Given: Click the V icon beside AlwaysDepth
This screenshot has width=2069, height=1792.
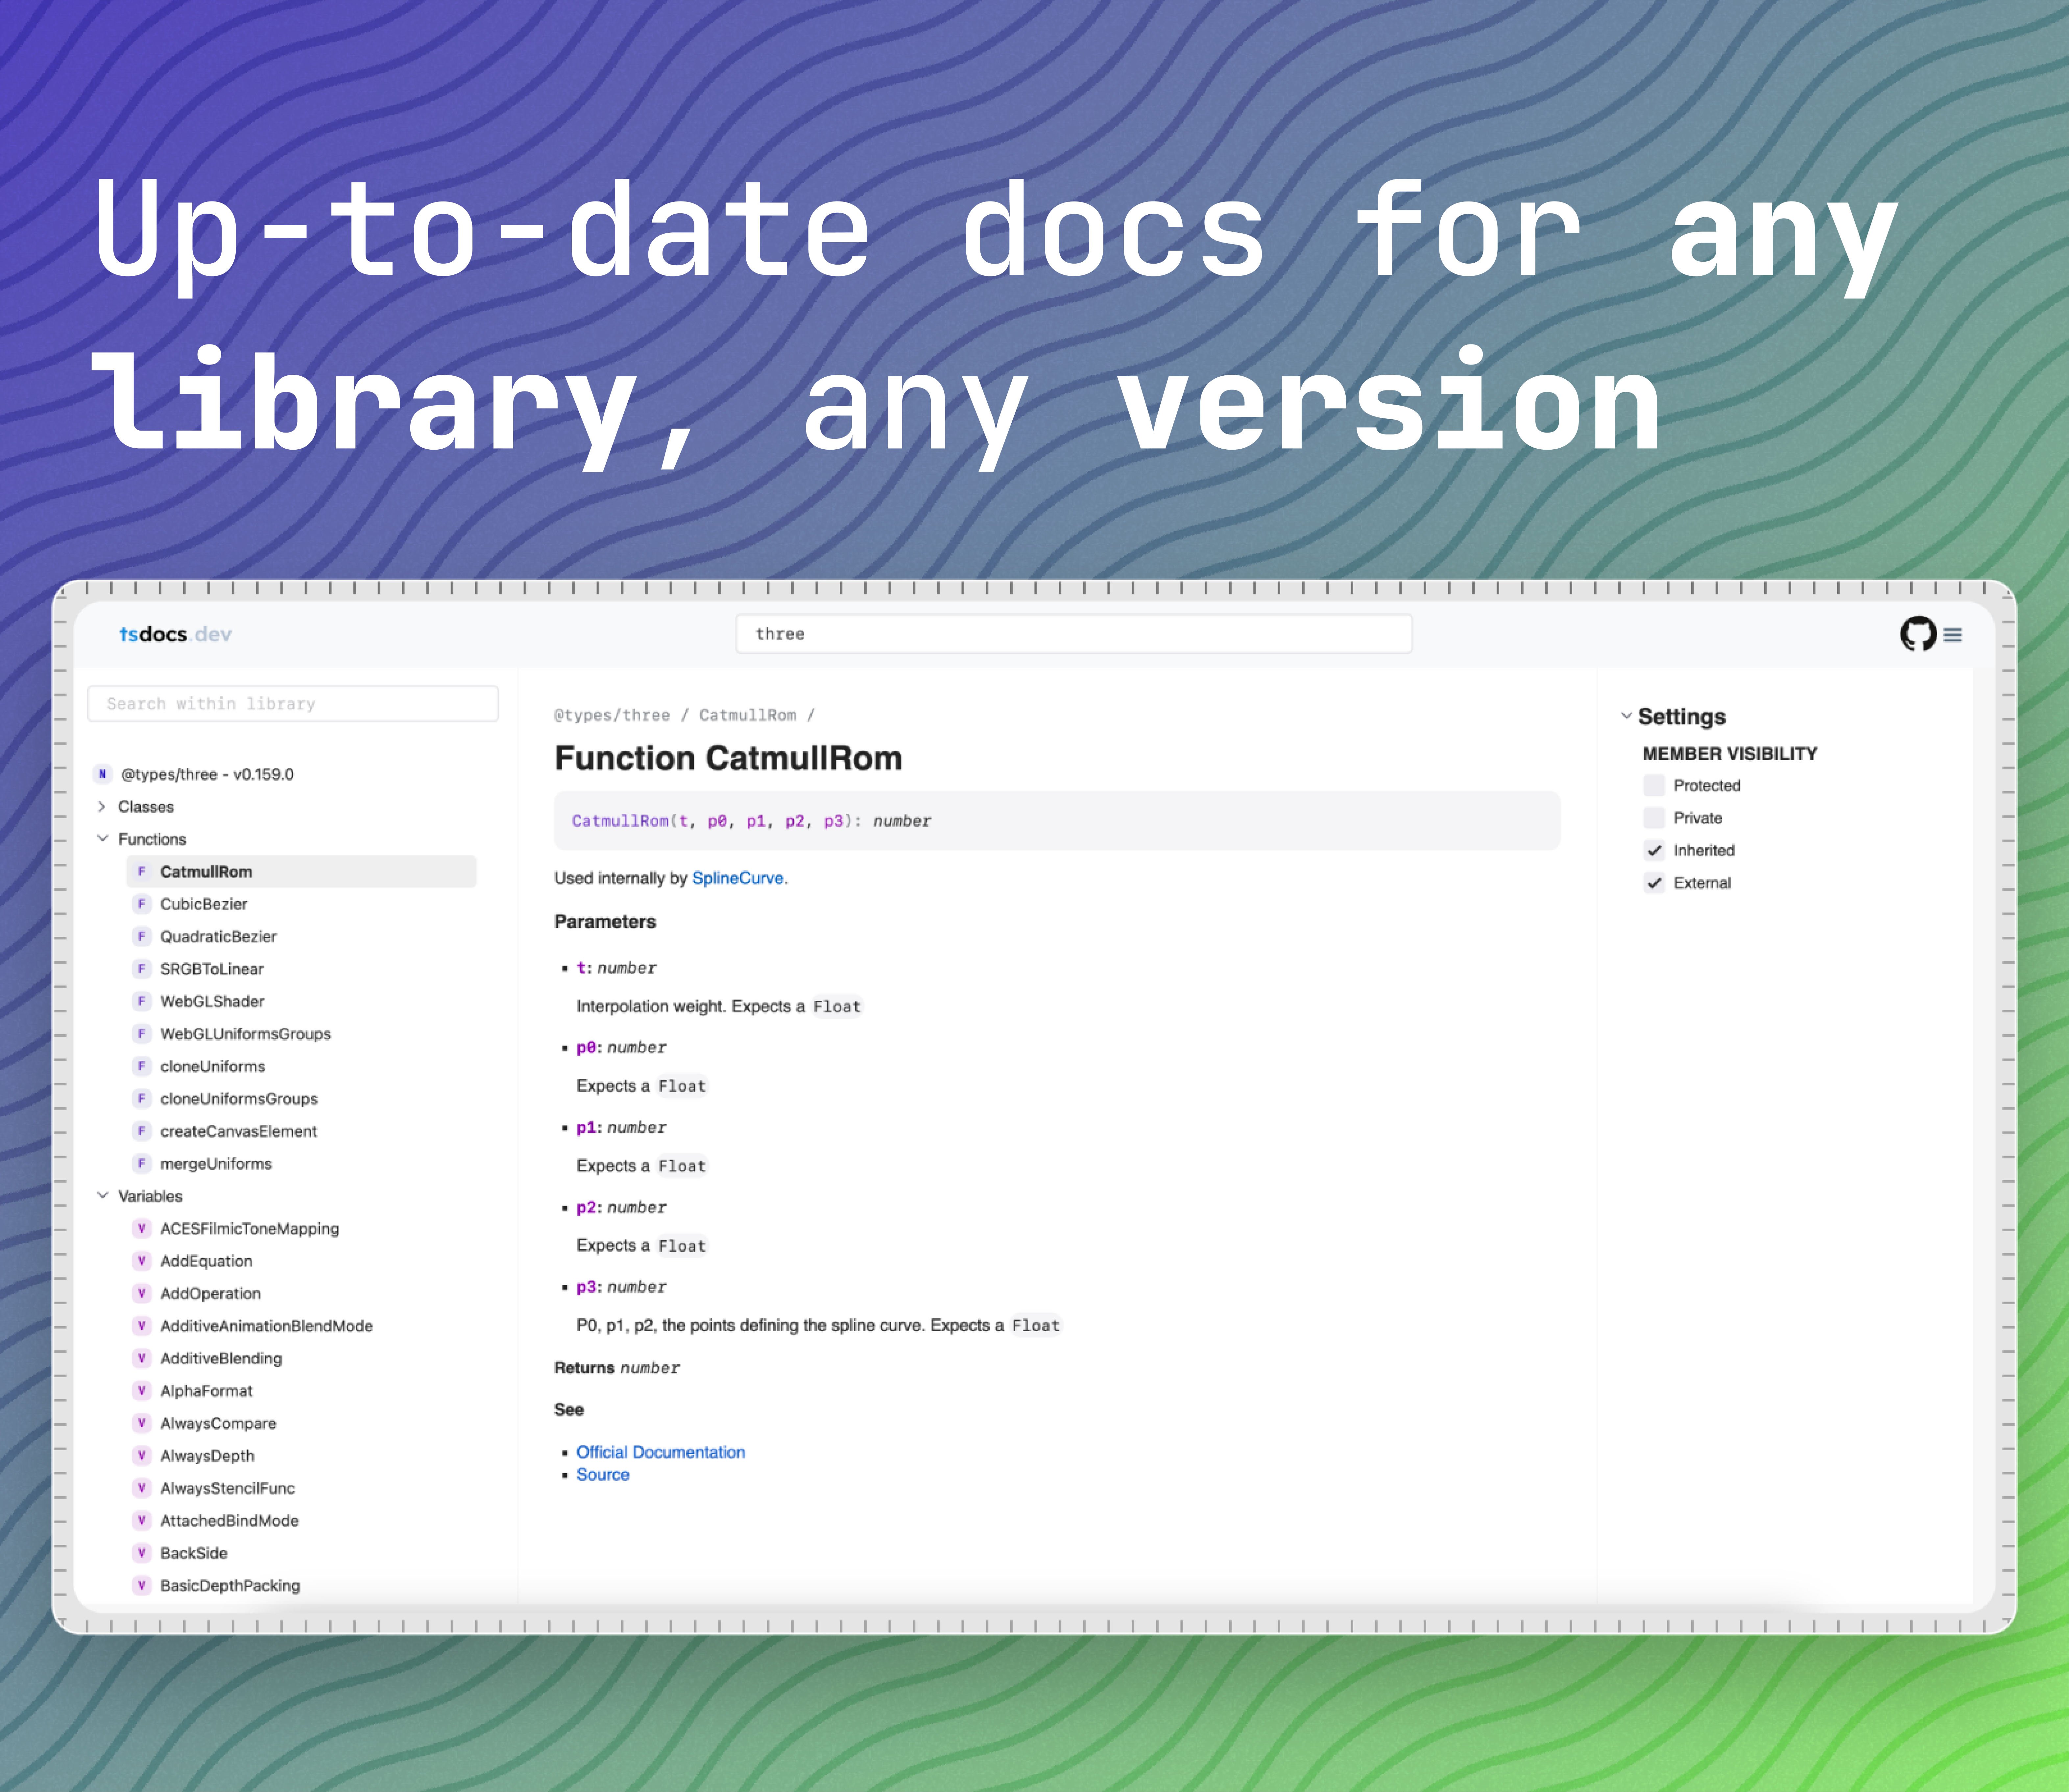Looking at the screenshot, I should pyautogui.click(x=142, y=1456).
